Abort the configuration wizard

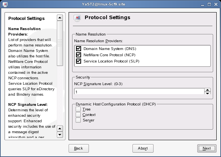pos(143,148)
